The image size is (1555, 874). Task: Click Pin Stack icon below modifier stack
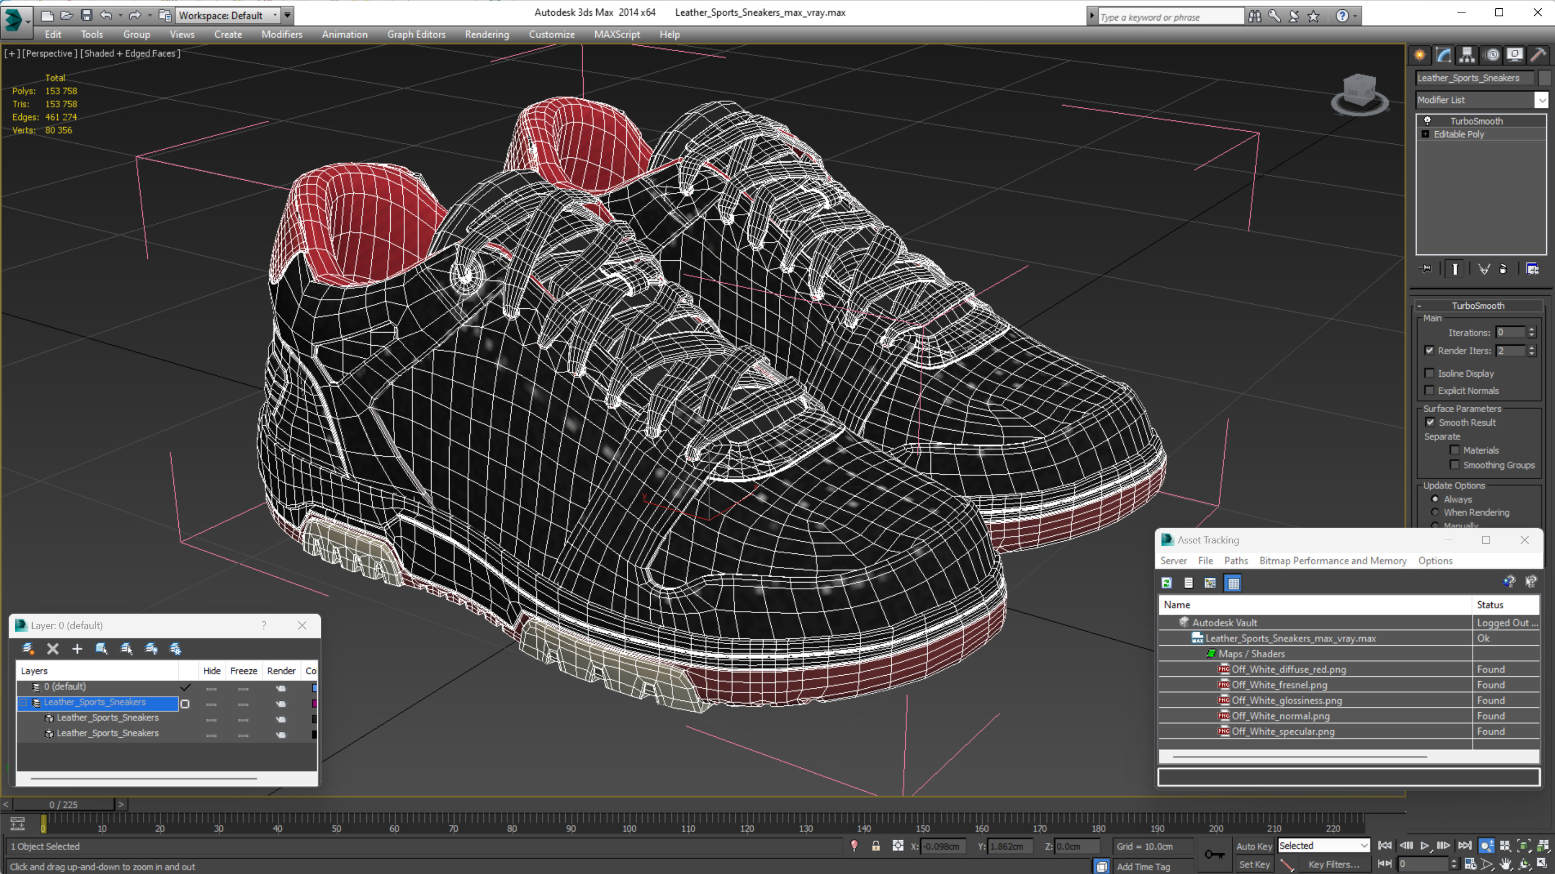click(1426, 269)
